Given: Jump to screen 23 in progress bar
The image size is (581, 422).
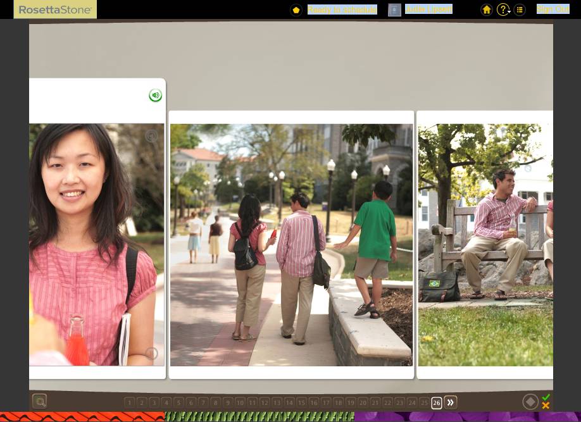Looking at the screenshot, I should 400,402.
